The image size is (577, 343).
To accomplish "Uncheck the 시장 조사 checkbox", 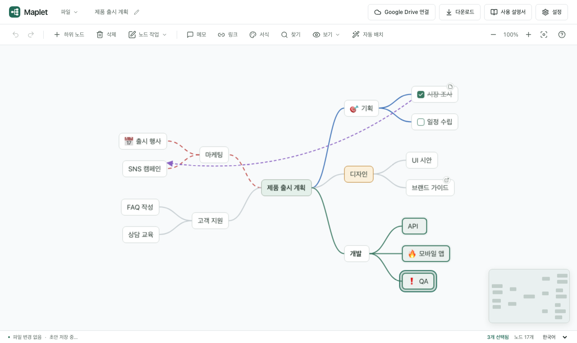I will click(x=421, y=94).
